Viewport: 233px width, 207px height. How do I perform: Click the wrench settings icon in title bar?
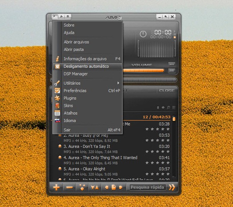61,16
